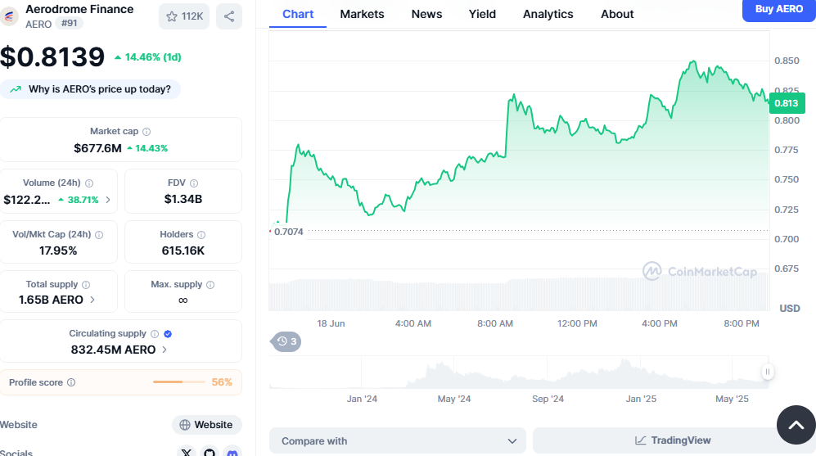Expand Volume (24h) details chevron
816x456 pixels.
(x=108, y=200)
